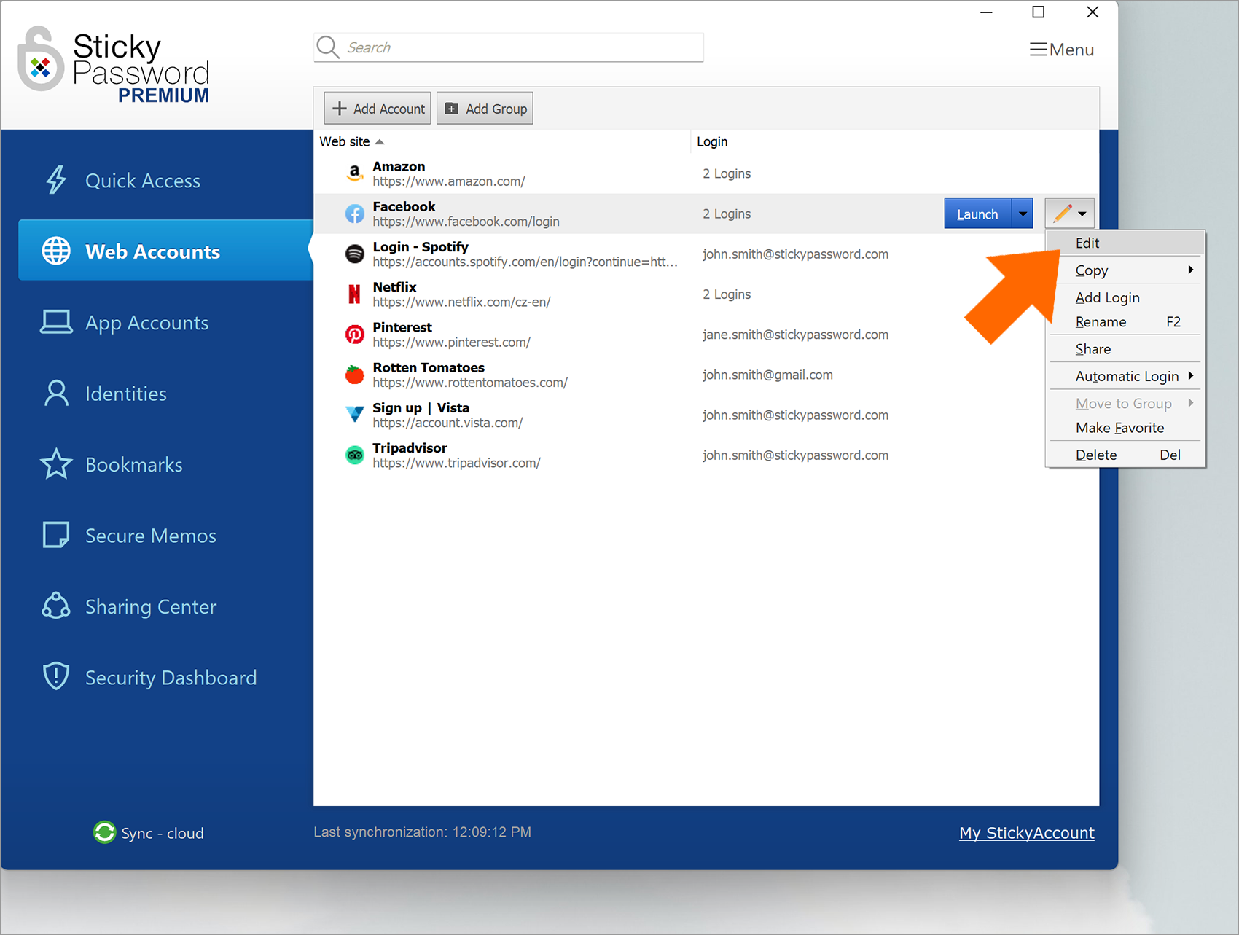Image resolution: width=1239 pixels, height=935 pixels.
Task: Click the Identities person icon
Action: tap(56, 393)
